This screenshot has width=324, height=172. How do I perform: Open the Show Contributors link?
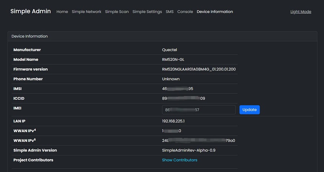click(180, 160)
